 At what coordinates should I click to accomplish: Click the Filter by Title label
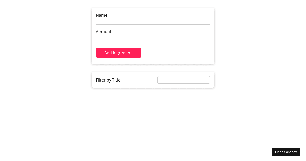tap(108, 80)
